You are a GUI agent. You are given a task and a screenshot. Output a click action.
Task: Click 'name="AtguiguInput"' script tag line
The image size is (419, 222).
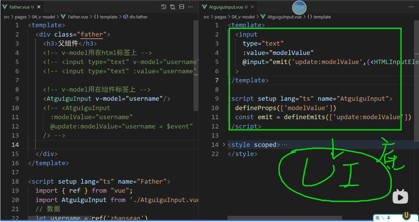coord(310,99)
